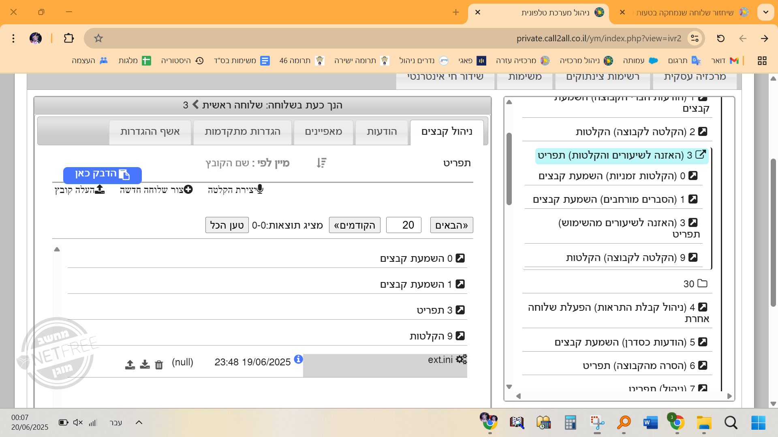
Task: Click the sort order icon
Action: coord(321,163)
